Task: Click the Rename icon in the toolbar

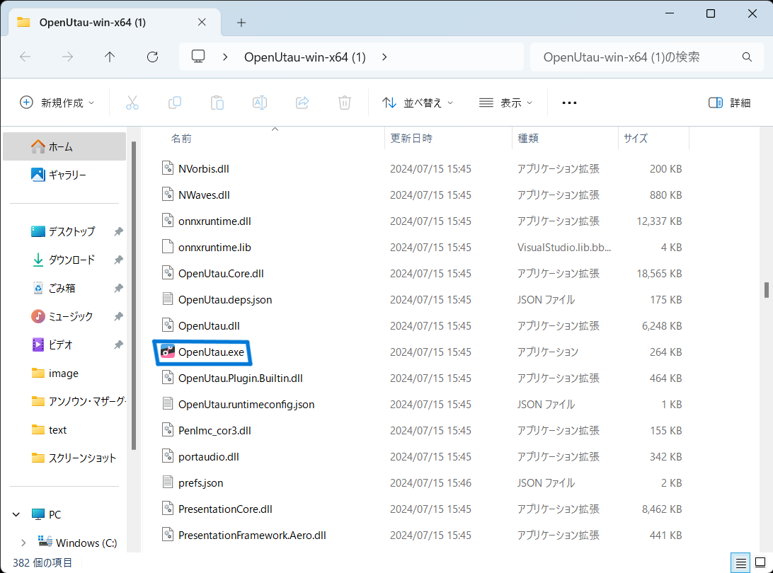Action: pos(260,103)
